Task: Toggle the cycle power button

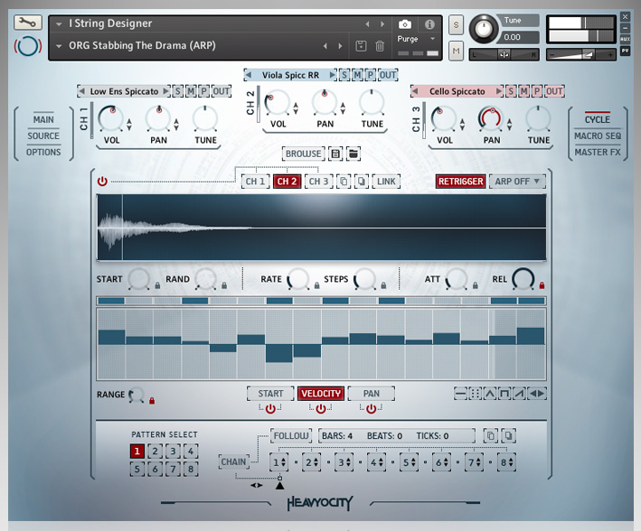Action: coord(102,182)
